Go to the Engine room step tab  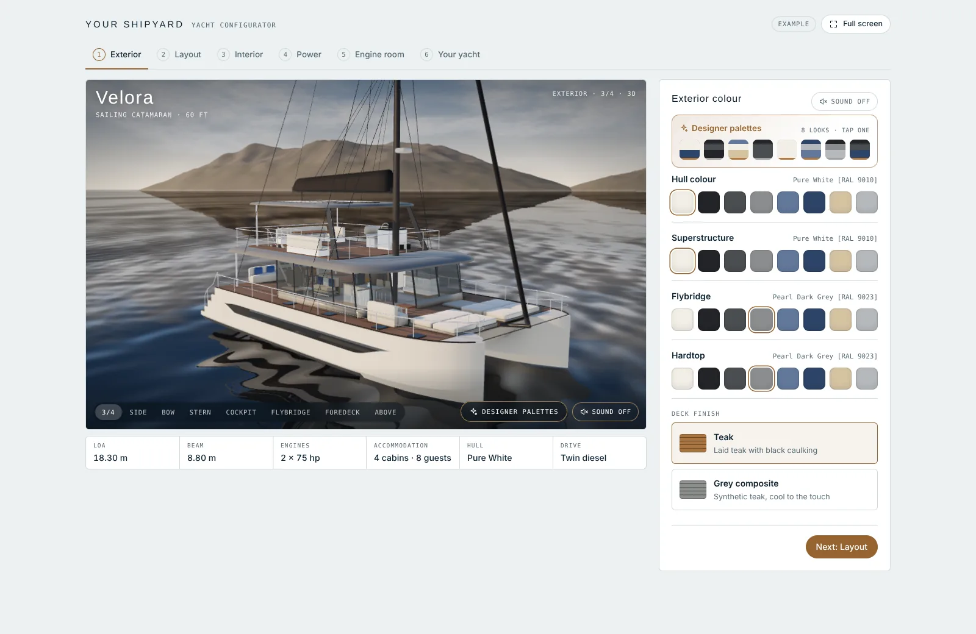click(371, 54)
